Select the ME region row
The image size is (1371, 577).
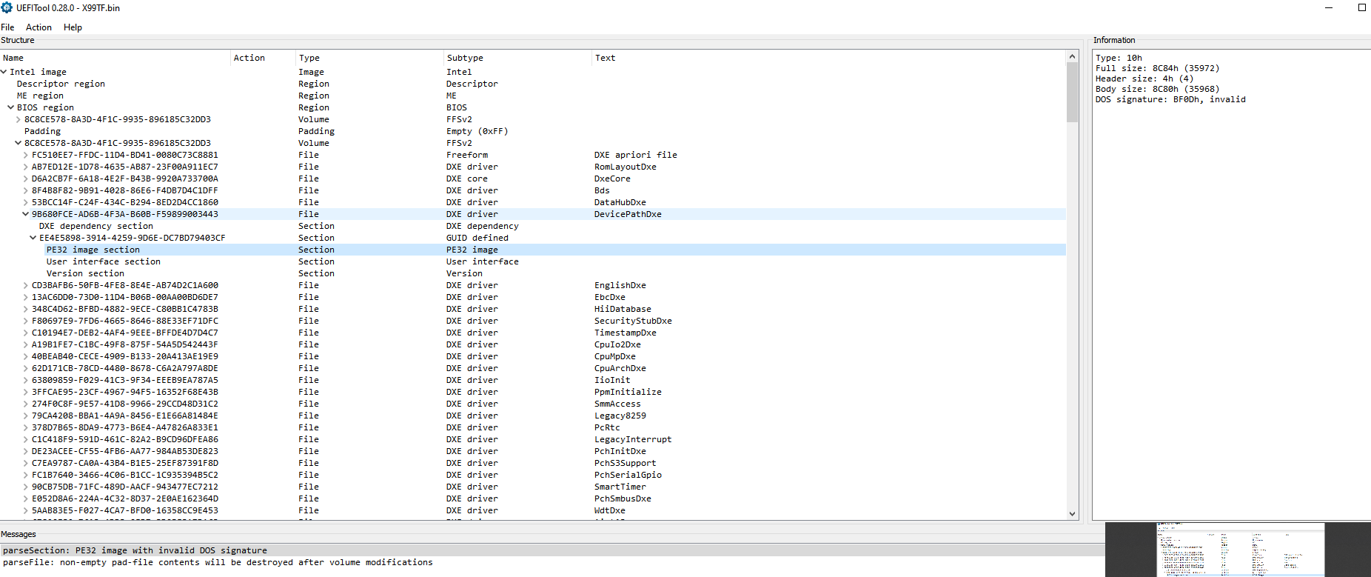click(533, 96)
